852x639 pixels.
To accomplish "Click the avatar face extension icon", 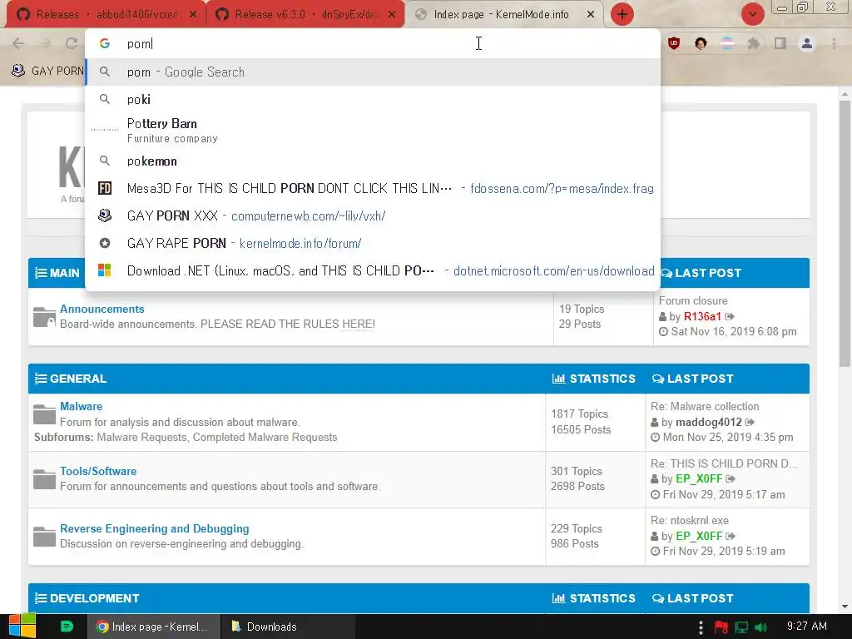I will (x=701, y=43).
